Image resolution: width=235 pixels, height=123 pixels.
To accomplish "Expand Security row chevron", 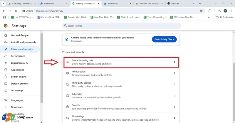I will 174,107.
